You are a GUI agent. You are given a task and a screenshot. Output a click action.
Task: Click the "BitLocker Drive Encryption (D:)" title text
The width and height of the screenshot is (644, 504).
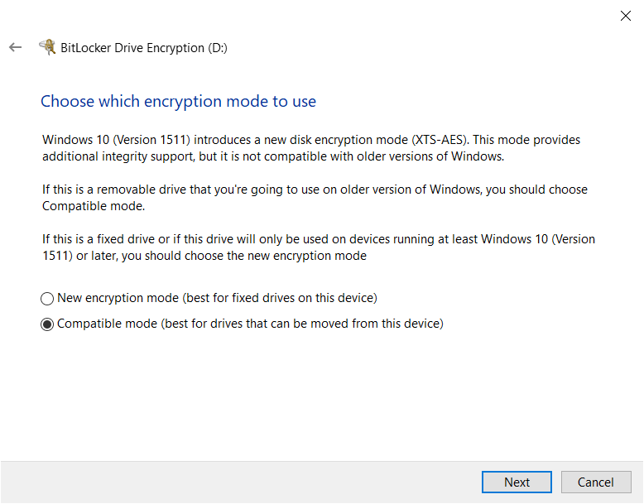click(144, 48)
